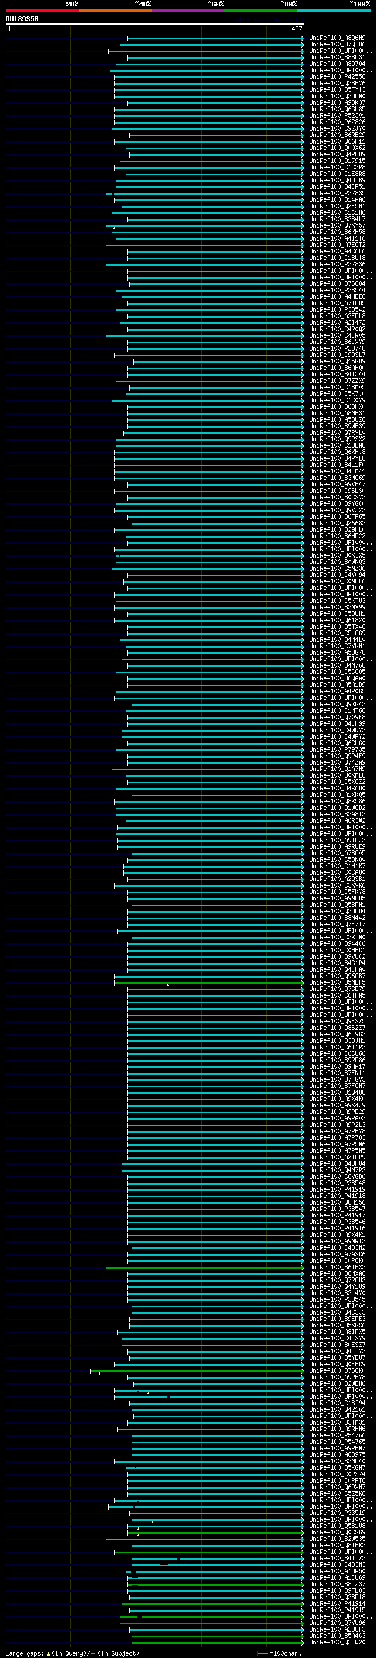This screenshot has height=1658, width=376.
Task: Click the =100char. scale legend text
Action: (x=286, y=1653)
